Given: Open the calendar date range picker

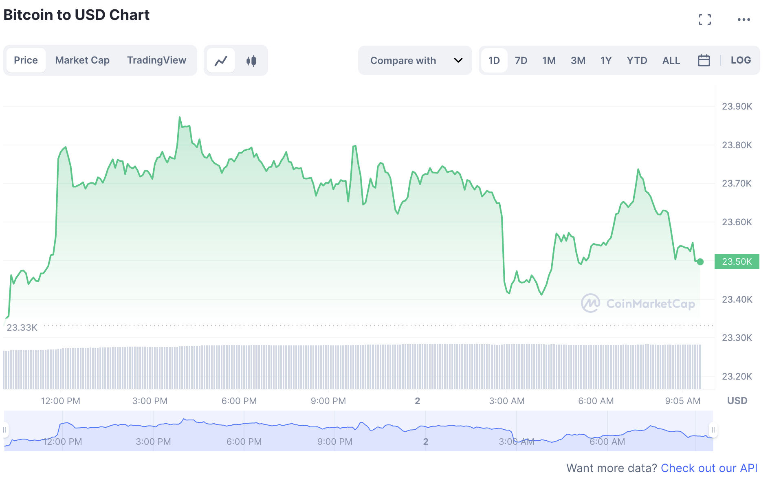Looking at the screenshot, I should tap(704, 60).
